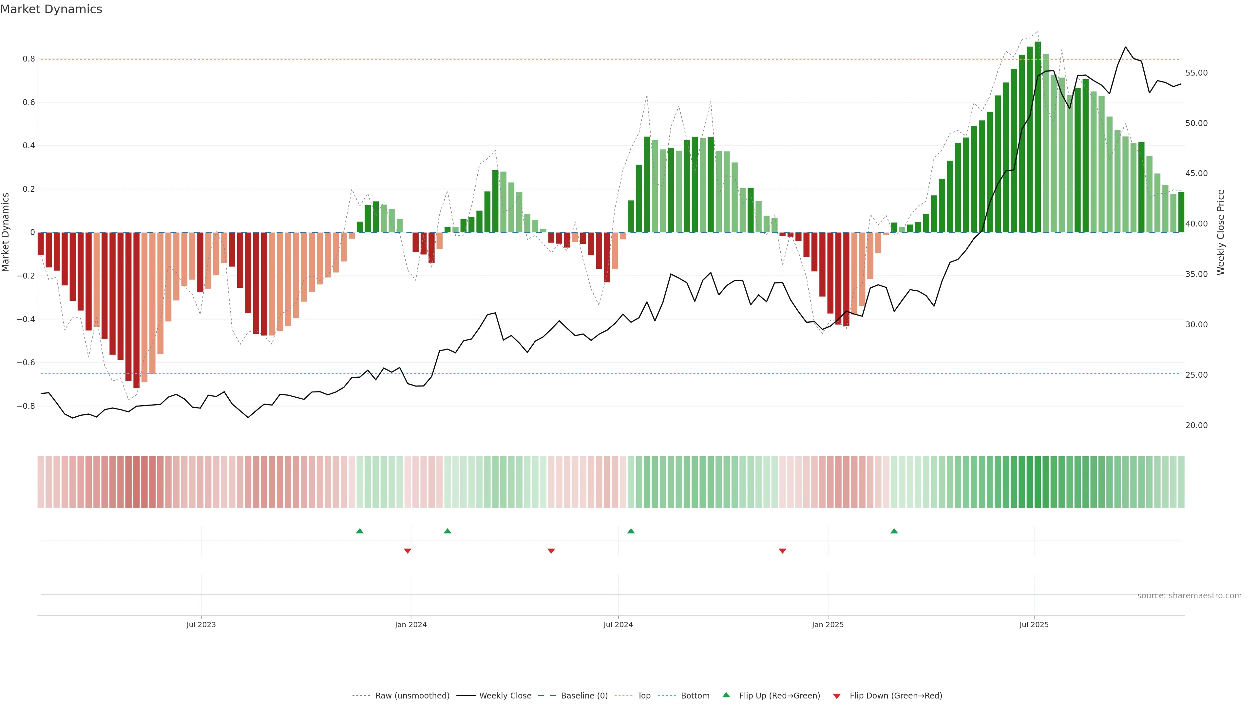Viewport: 1258px width, 707px height.
Task: Click the Flip Up triangle after Jan 2025
Action: point(894,531)
